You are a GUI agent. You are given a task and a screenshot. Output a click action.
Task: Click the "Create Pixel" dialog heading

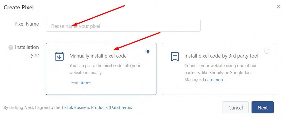[19, 7]
